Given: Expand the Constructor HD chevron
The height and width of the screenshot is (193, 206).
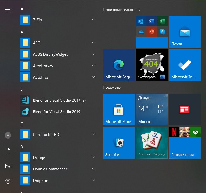Looking at the screenshot, I should click(x=93, y=134).
